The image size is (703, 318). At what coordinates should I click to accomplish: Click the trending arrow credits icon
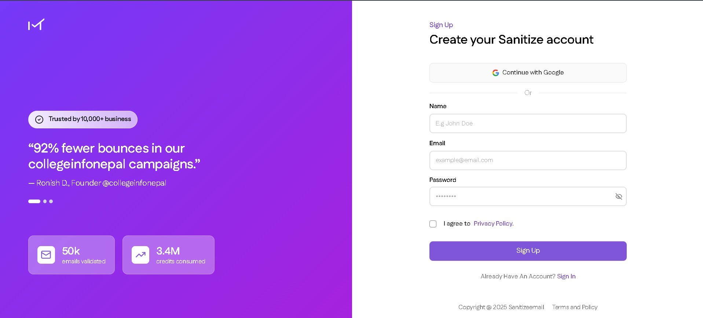(x=140, y=255)
